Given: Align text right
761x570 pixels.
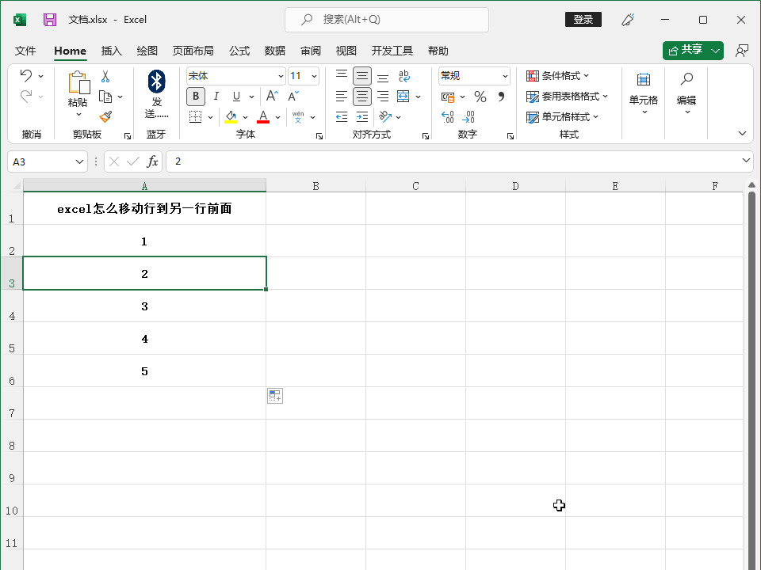Looking at the screenshot, I should point(383,97).
